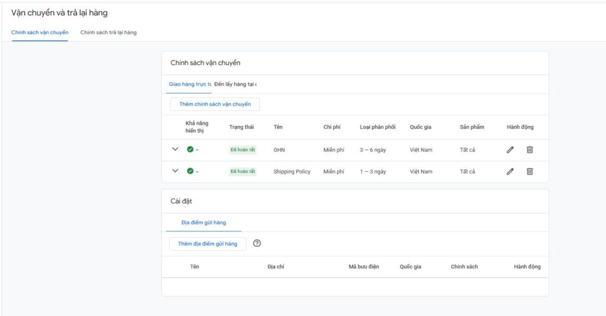Click the Khả năng hiển thị column header
The height and width of the screenshot is (316, 606).
click(196, 127)
